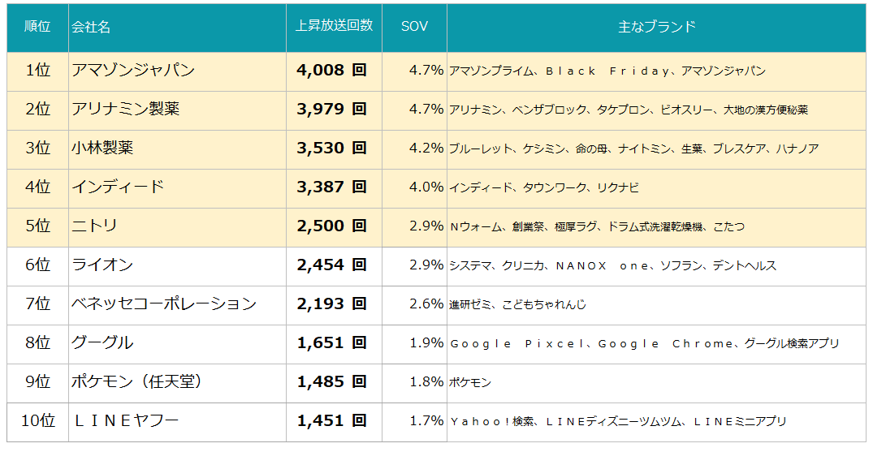Select the ベネッセコーポレーション cell
Screen dimensions: 873x452
click(x=164, y=304)
